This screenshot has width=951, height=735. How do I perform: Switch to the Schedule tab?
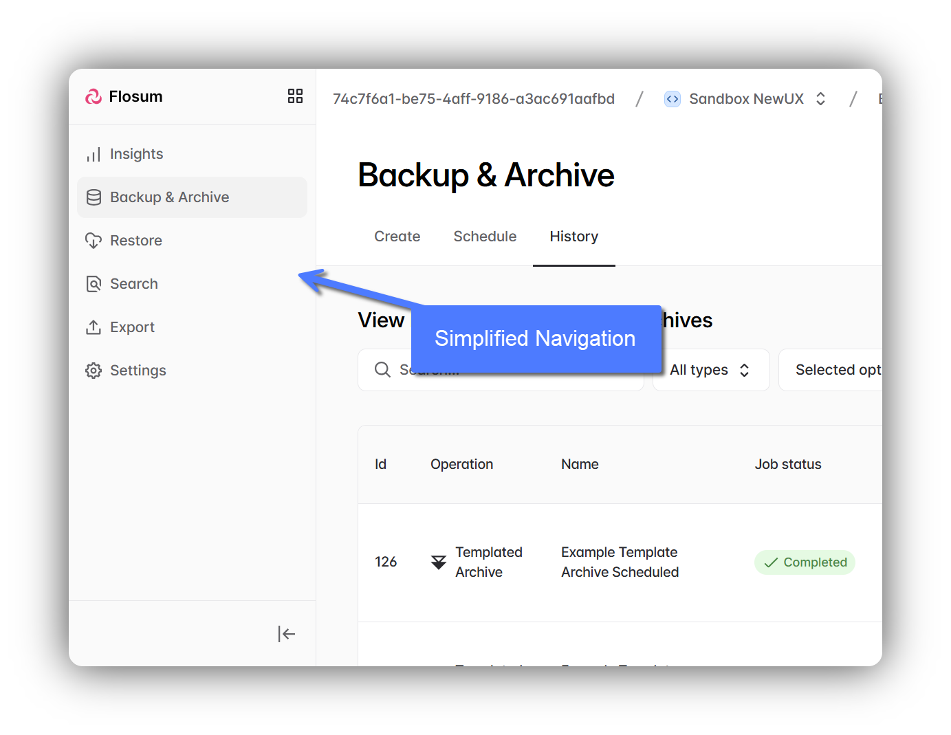485,237
